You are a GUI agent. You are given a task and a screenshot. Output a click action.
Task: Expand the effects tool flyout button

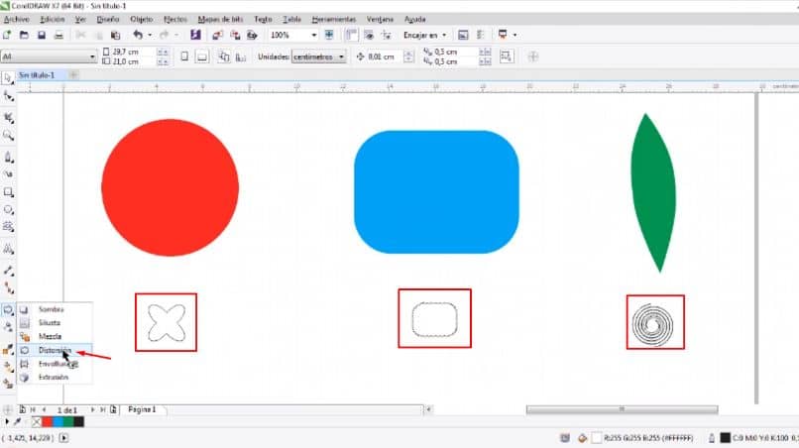point(8,310)
